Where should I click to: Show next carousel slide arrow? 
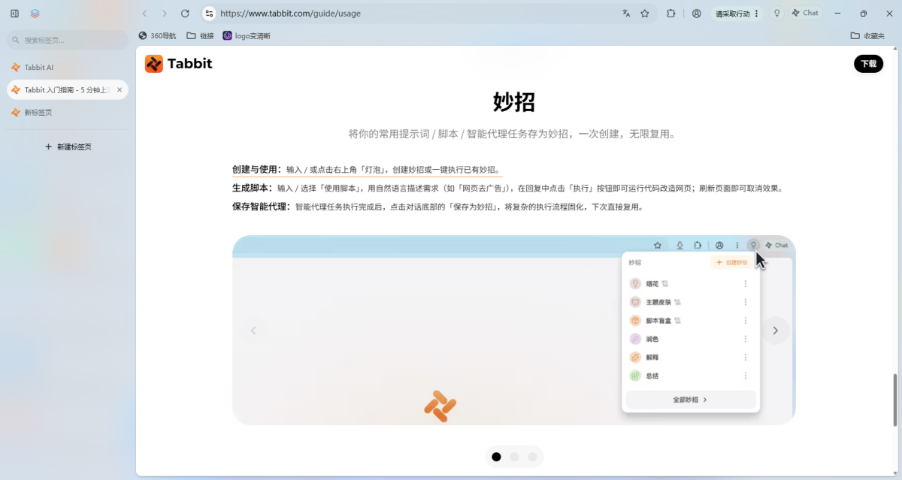pos(776,331)
